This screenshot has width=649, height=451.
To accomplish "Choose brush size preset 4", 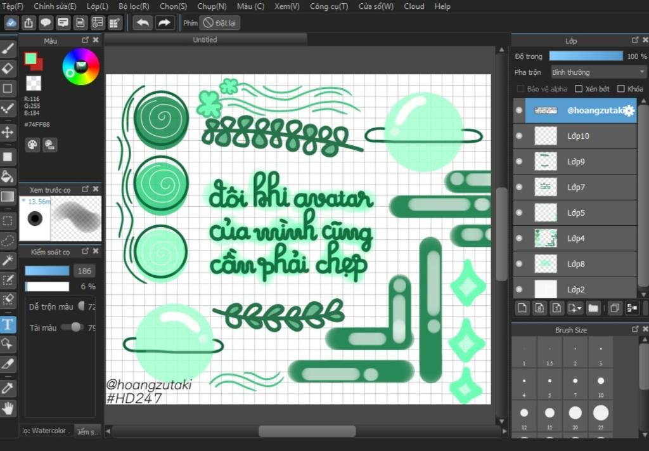I will click(524, 384).
